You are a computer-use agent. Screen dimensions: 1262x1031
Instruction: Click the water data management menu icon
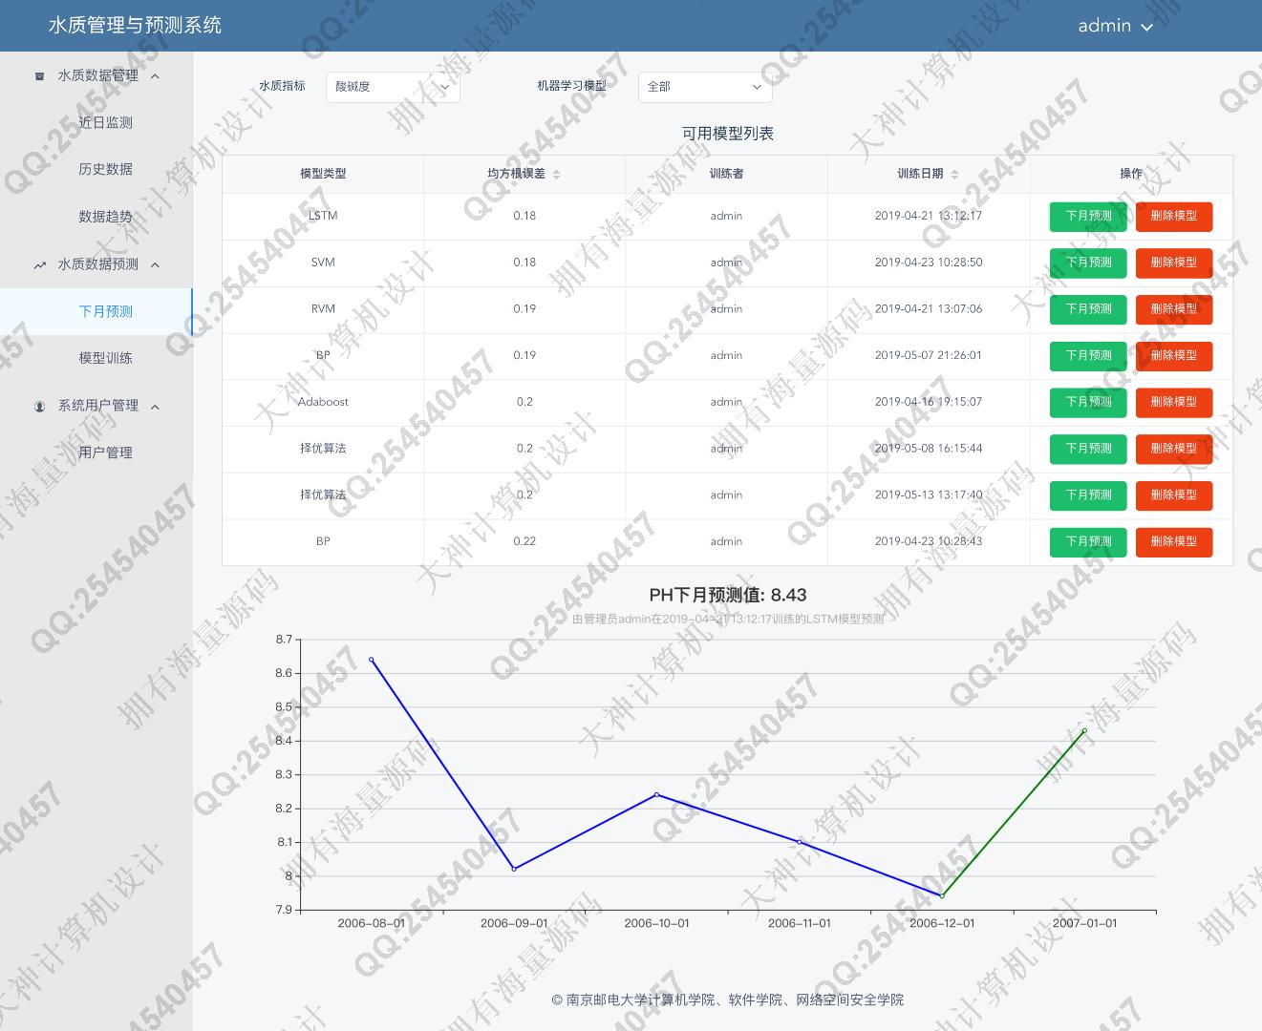pos(39,76)
